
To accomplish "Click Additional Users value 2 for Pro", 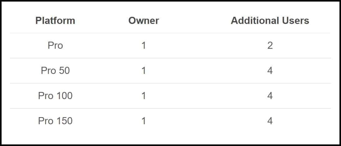I will 270,45.
